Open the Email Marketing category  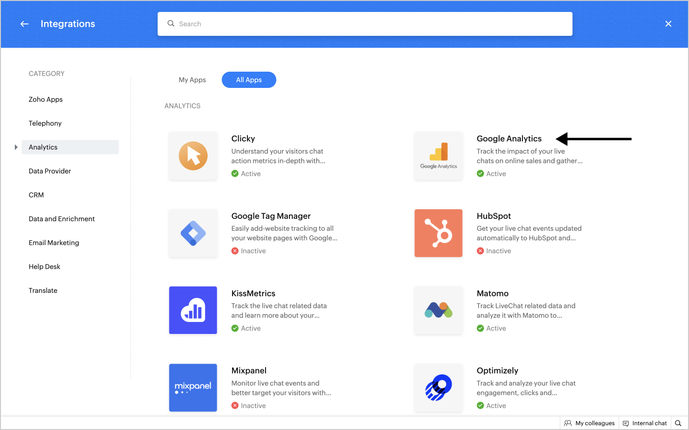54,243
